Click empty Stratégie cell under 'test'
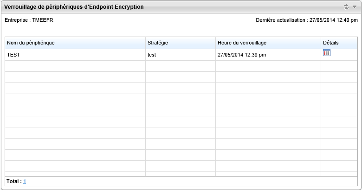Screen dimensions: 362x190 [x=180, y=66]
